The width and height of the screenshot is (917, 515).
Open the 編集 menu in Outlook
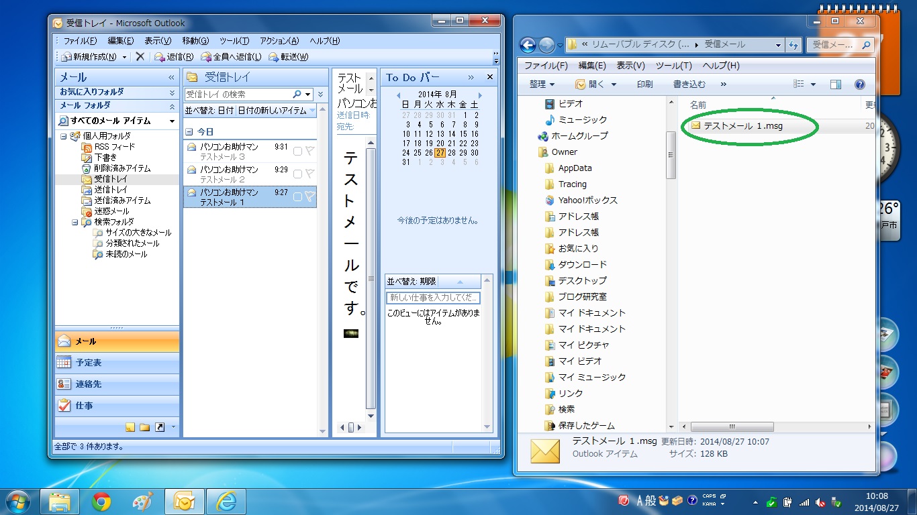[121, 41]
